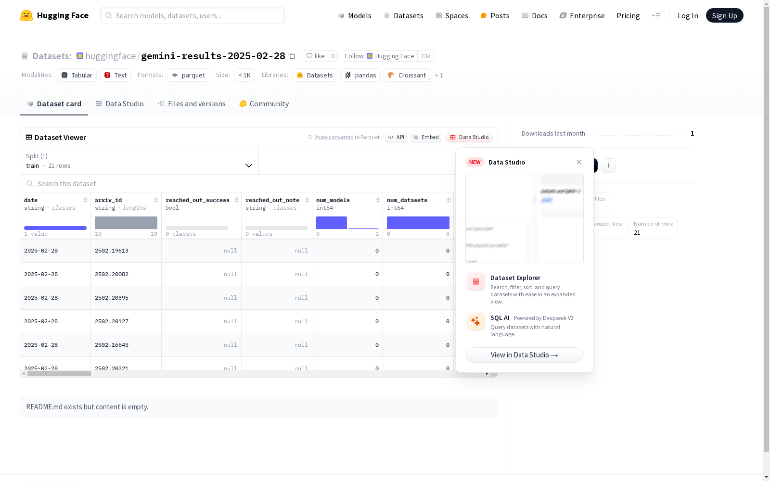Sort by num_models column
770x481 pixels.
378,200
